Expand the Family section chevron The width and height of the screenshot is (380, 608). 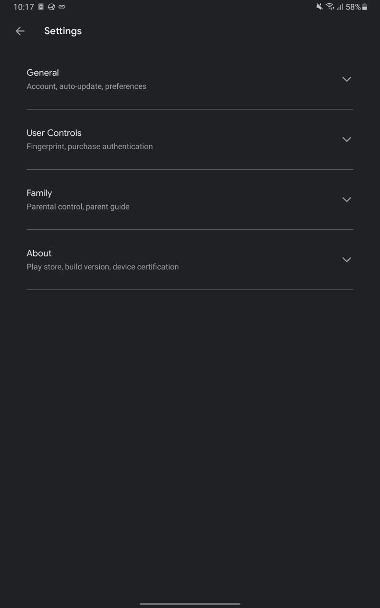347,199
